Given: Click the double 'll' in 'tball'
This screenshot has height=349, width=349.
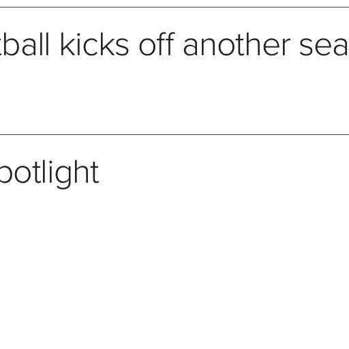Looking at the screenshot, I should click(44, 44).
